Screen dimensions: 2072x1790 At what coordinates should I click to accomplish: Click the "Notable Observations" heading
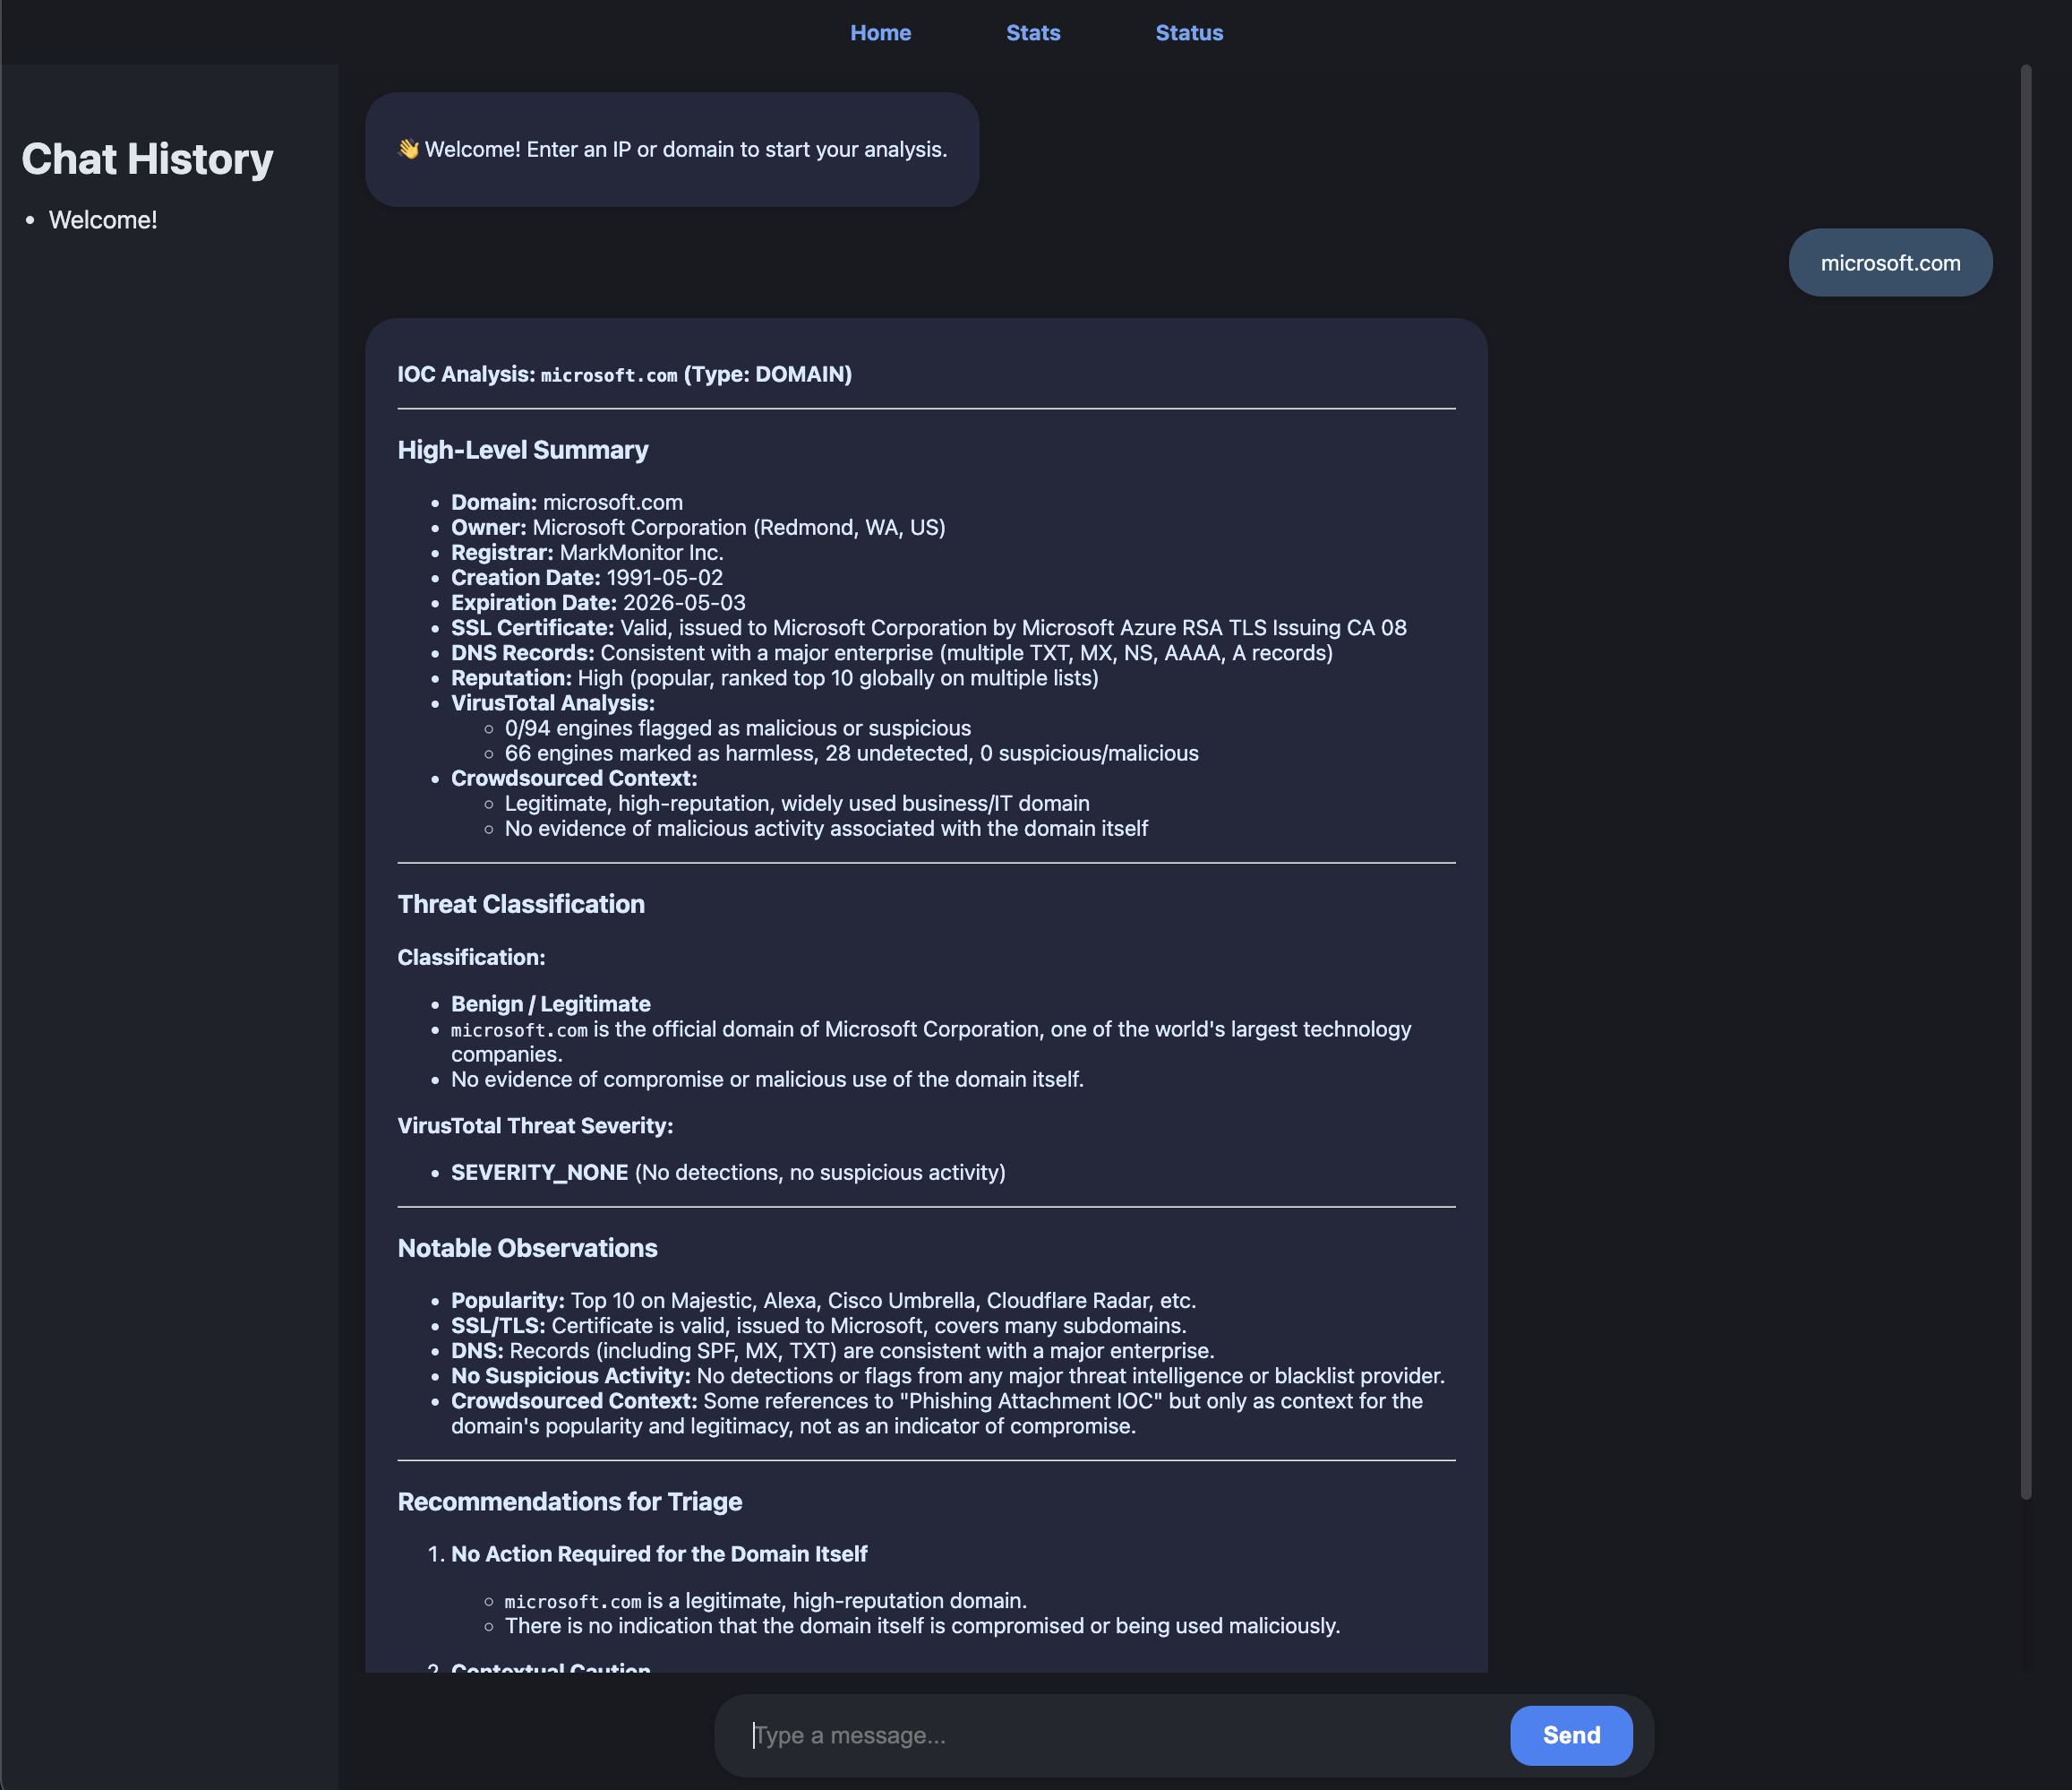pos(528,1249)
